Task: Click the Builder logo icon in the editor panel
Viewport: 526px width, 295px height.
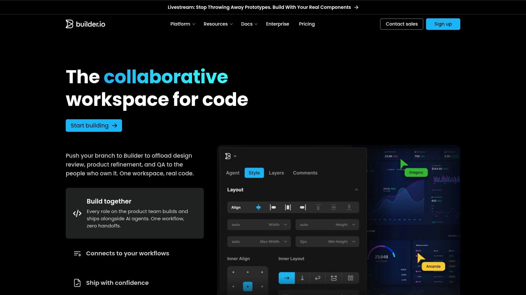Action: pos(228,156)
